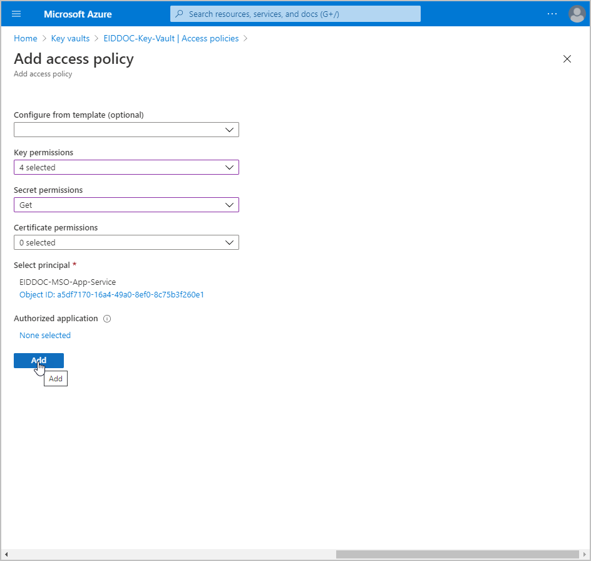This screenshot has width=591, height=561.
Task: Open EIDDOC-Key-Vault Access policies breadcrumb
Action: coord(171,38)
